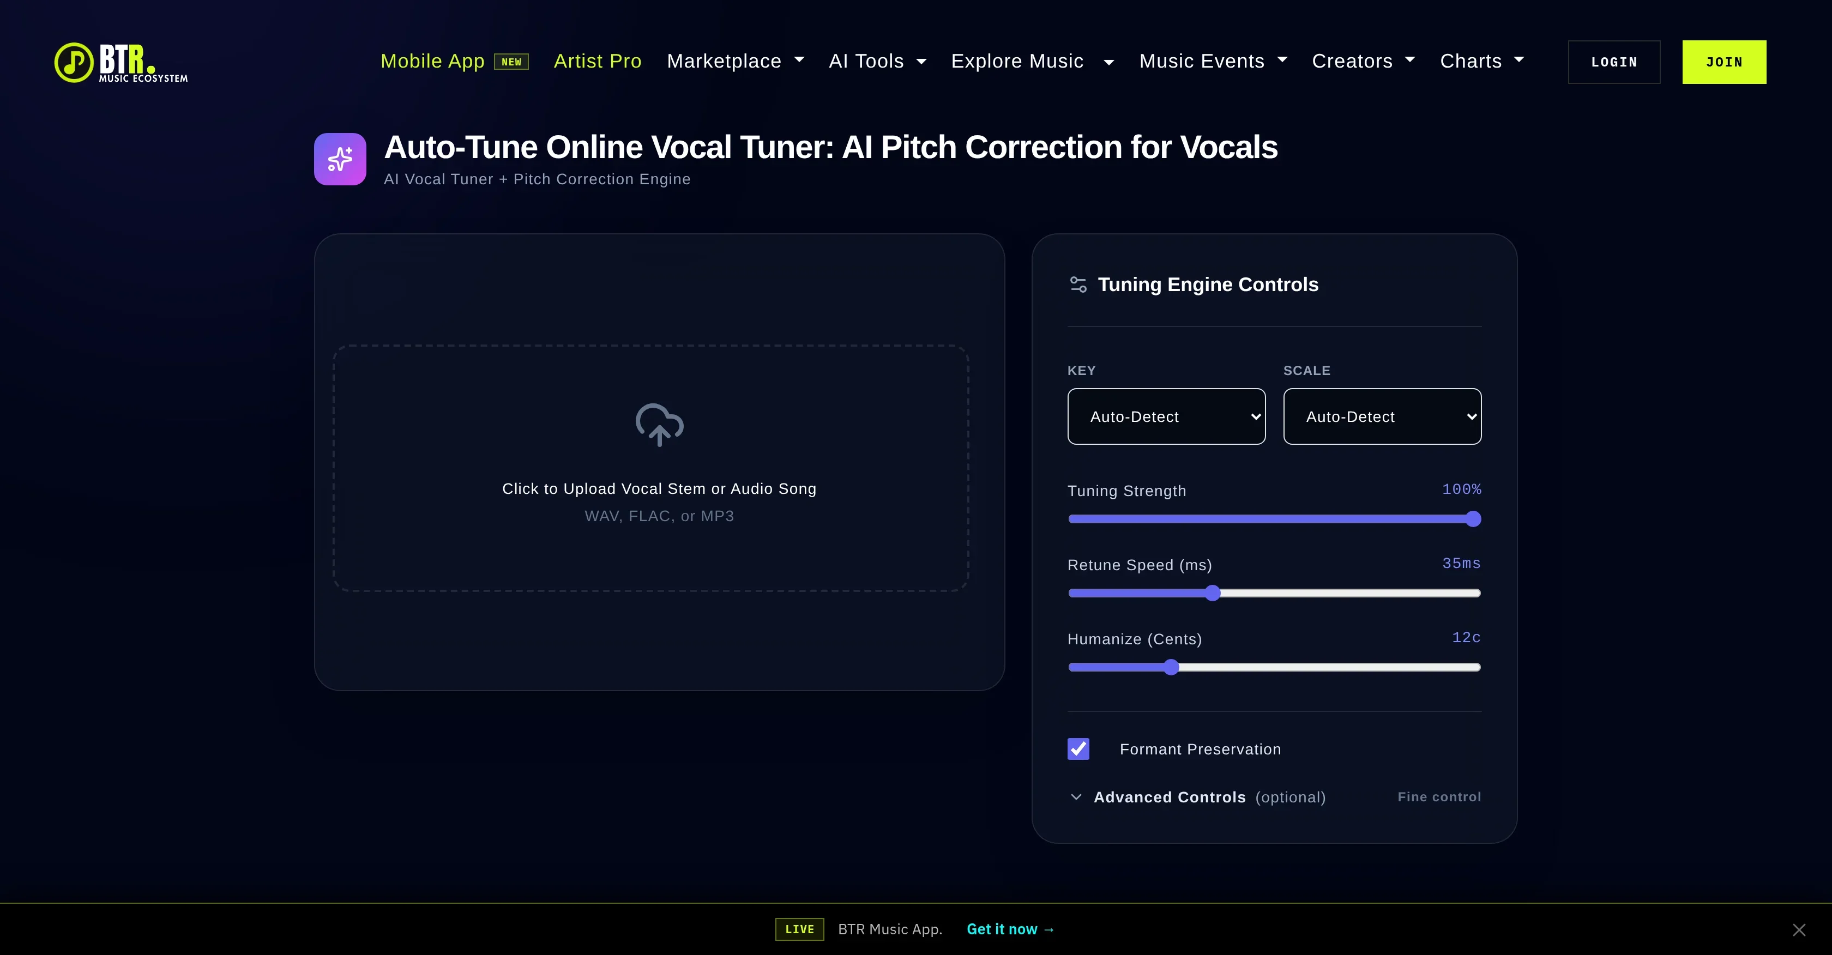
Task: Click the 'Fine control' text
Action: click(1439, 797)
